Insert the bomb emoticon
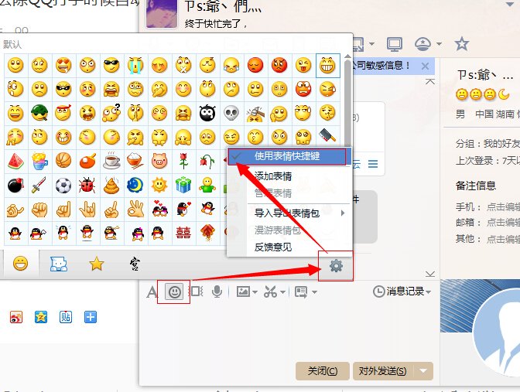 click(x=15, y=186)
